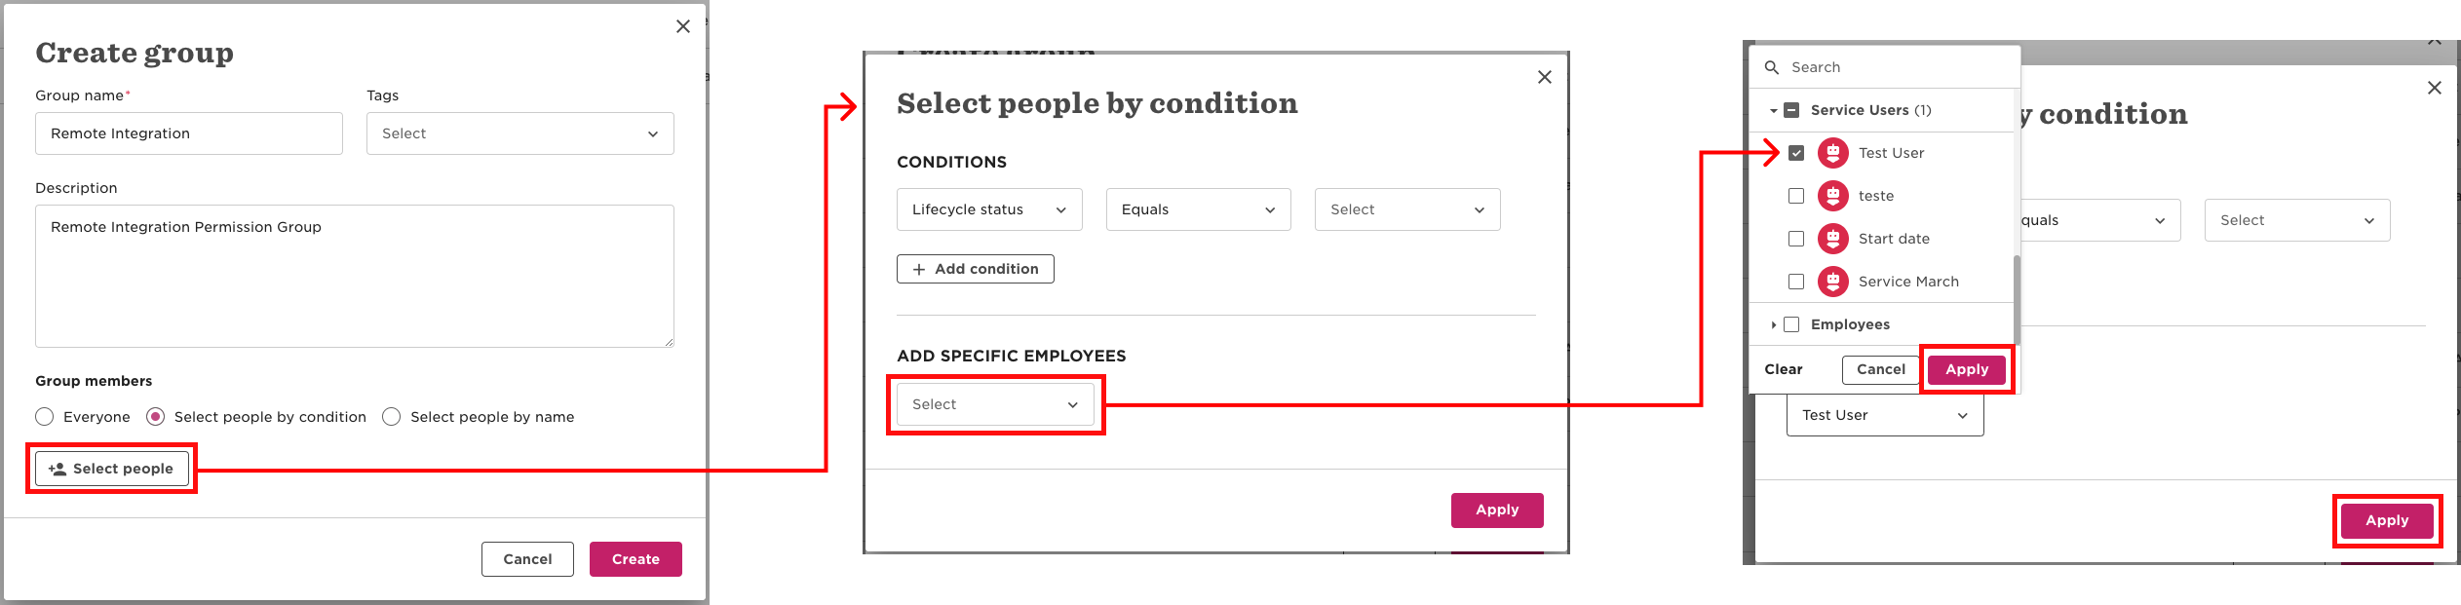Click the Group name input field

[x=189, y=133]
